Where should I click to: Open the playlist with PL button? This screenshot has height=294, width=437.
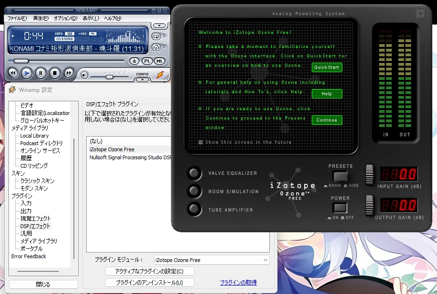(x=147, y=61)
